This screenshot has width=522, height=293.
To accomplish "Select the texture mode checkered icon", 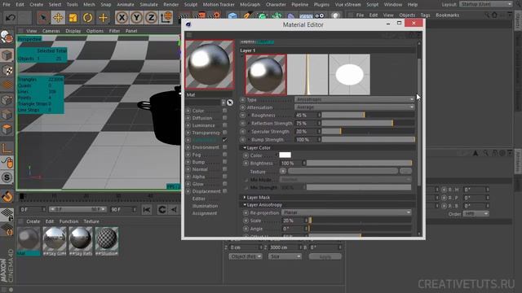I will pyautogui.click(x=7, y=71).
